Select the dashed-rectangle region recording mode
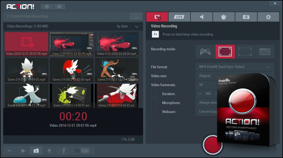The height and width of the screenshot is (158, 283). [245, 52]
